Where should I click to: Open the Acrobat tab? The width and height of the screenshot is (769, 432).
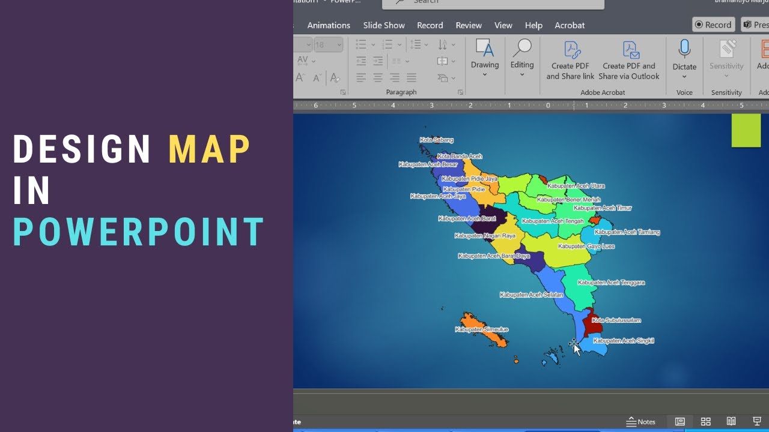[570, 25]
